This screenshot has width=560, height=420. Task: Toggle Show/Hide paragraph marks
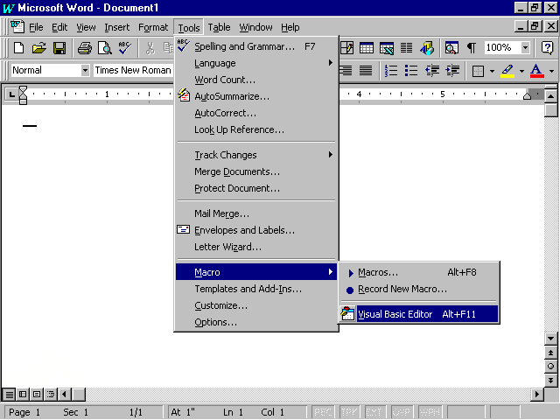(472, 48)
